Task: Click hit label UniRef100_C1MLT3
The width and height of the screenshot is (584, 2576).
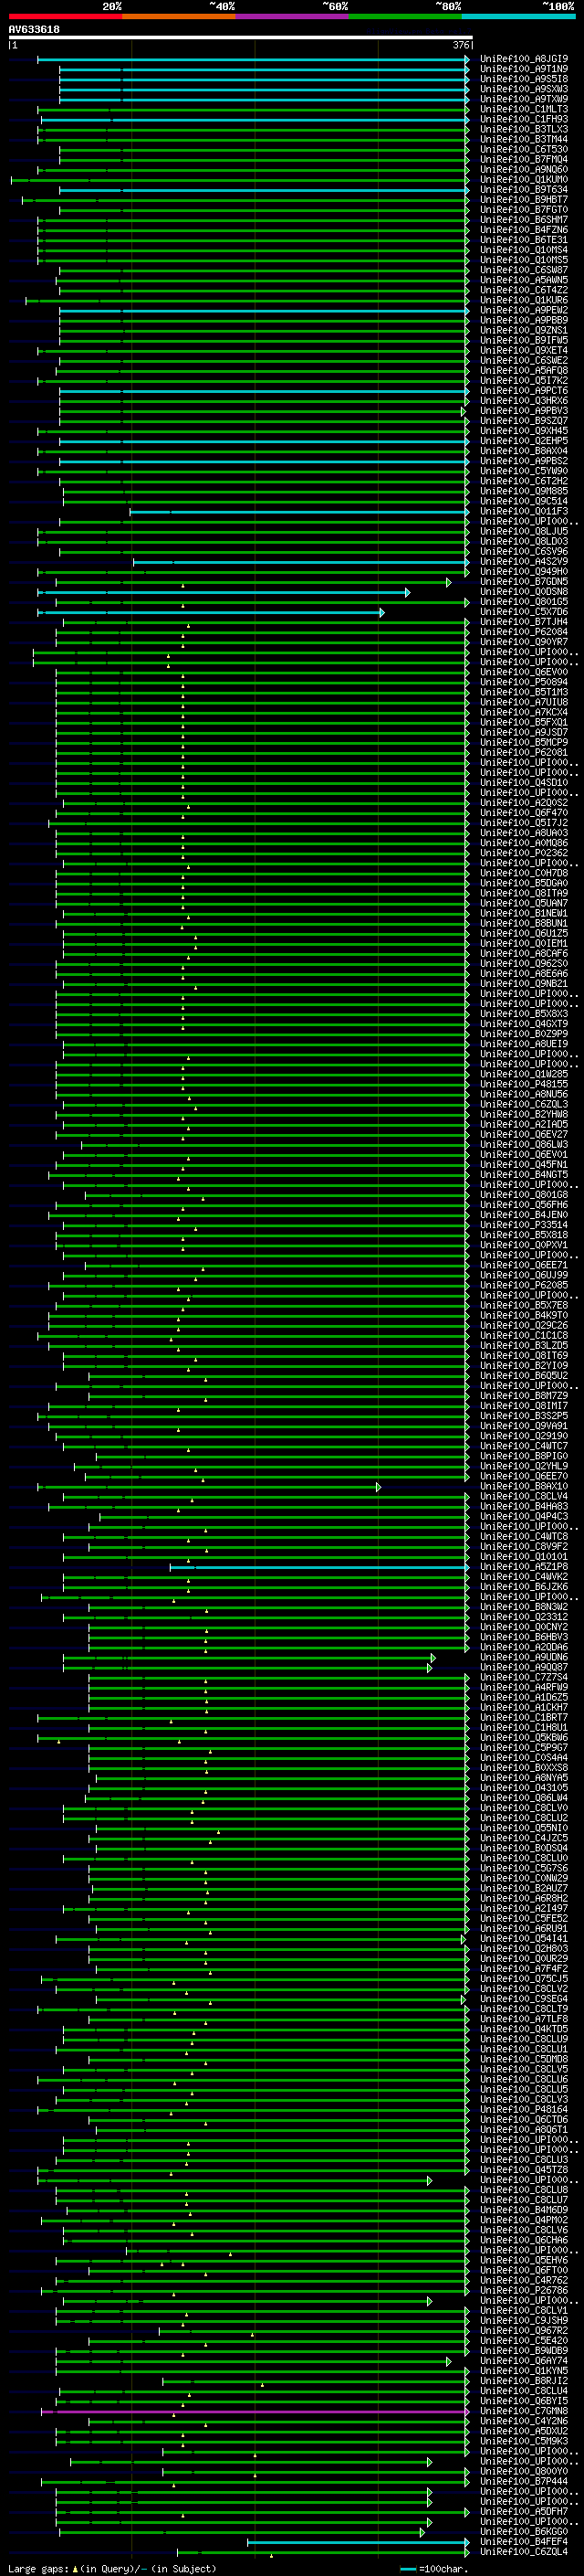Action: [524, 109]
